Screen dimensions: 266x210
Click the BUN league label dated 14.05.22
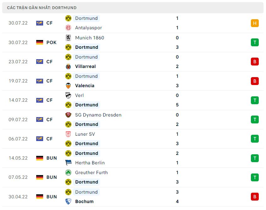[x=52, y=158]
